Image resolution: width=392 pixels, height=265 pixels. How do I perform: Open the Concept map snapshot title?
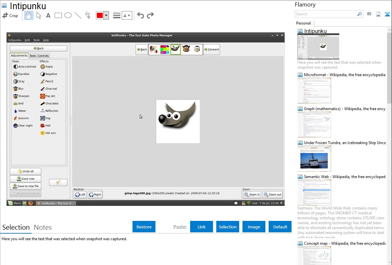345,243
